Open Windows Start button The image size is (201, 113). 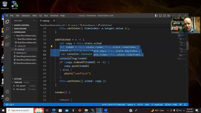coord(3,110)
